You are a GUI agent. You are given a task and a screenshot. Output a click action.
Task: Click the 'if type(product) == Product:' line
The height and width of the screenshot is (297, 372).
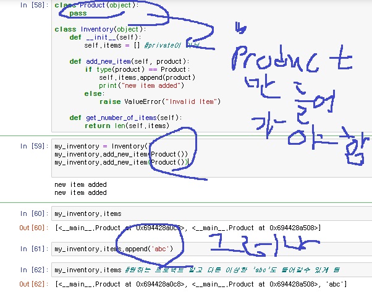point(138,70)
